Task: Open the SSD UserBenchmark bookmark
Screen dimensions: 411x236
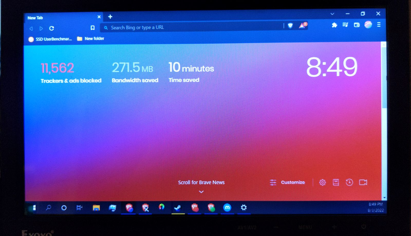Action: click(x=50, y=39)
